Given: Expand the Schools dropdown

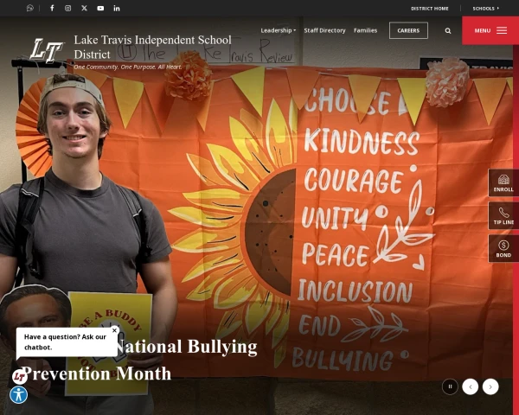Looking at the screenshot, I should [485, 9].
